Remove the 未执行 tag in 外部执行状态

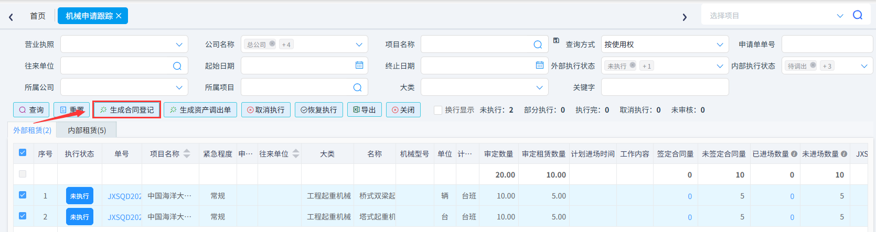[633, 65]
